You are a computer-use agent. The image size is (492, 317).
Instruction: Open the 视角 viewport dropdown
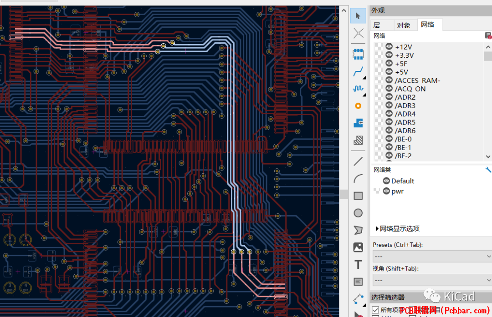432,280
